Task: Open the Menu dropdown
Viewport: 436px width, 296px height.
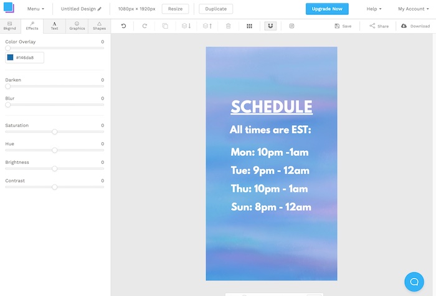Action: pos(36,9)
